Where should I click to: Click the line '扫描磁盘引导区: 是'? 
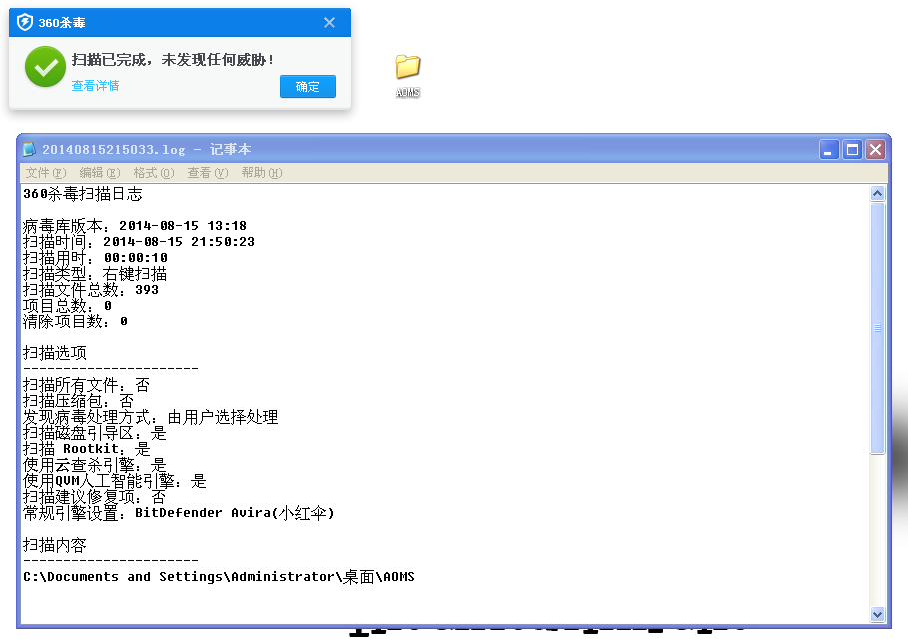point(94,433)
